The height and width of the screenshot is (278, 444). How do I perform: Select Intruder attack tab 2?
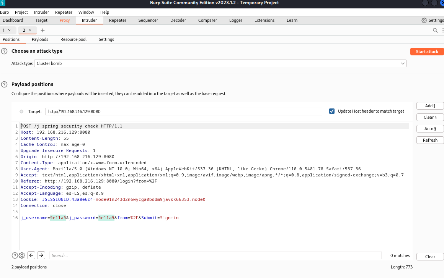click(x=24, y=30)
